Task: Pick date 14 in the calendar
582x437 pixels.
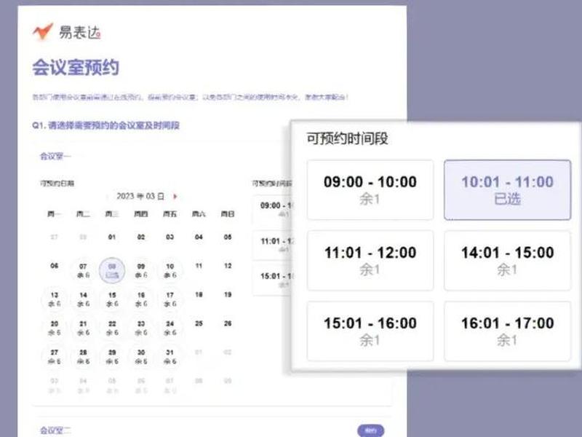Action: (83, 299)
